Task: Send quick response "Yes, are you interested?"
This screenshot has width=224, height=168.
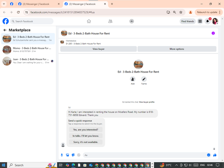Action: 86,129
